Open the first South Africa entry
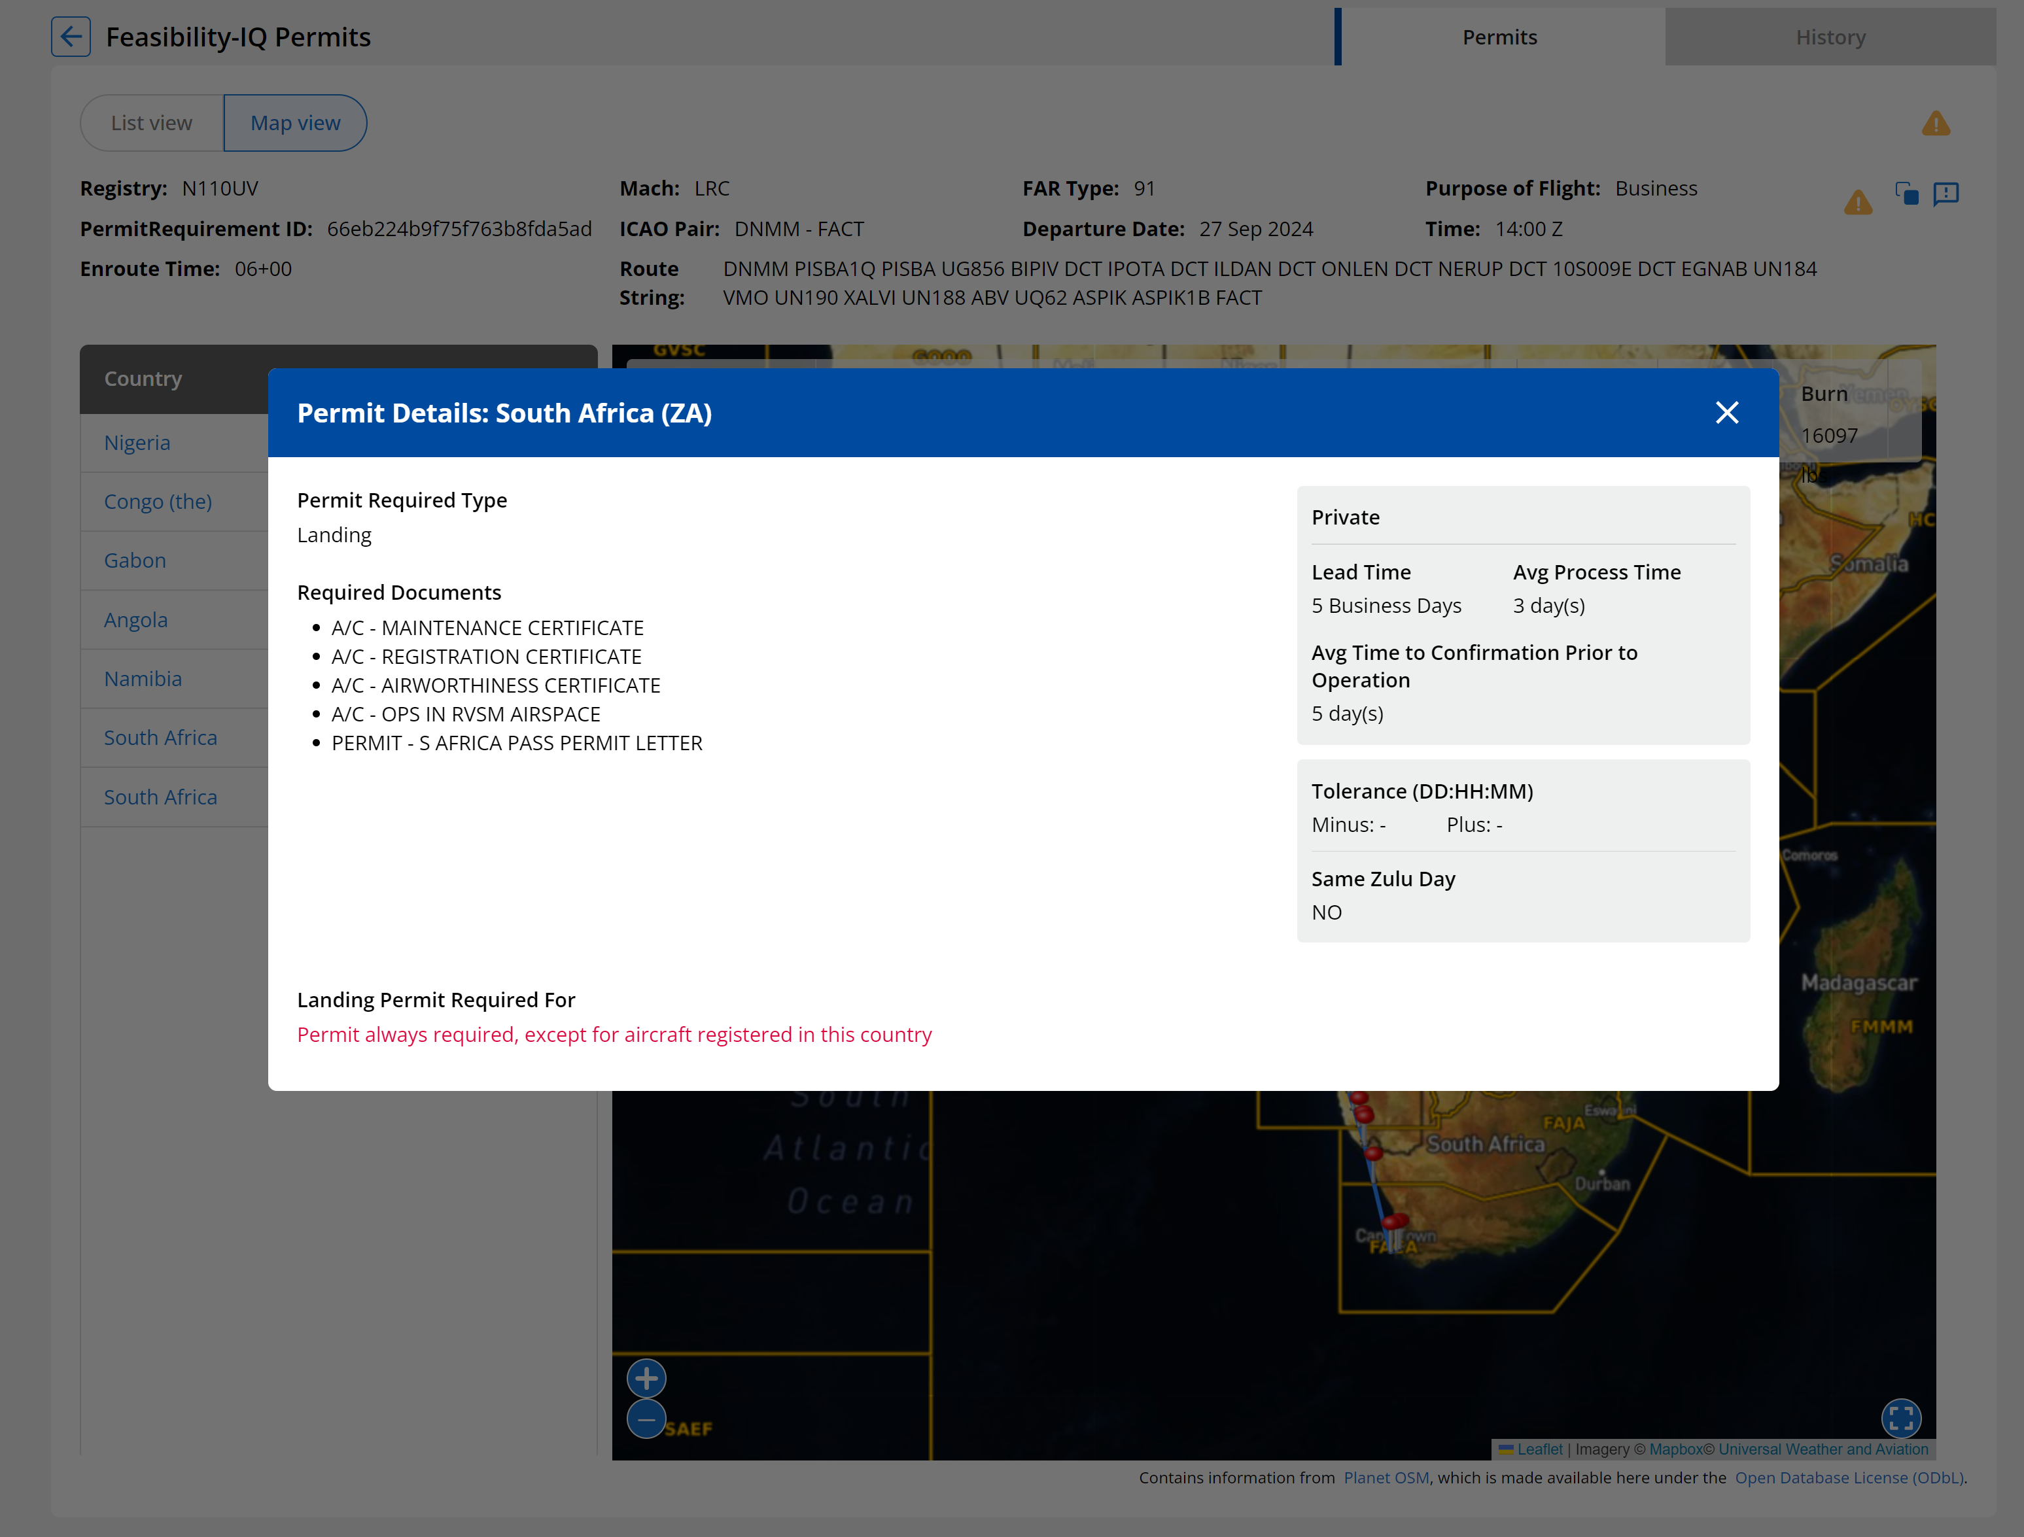Image resolution: width=2024 pixels, height=1537 pixels. 160,737
